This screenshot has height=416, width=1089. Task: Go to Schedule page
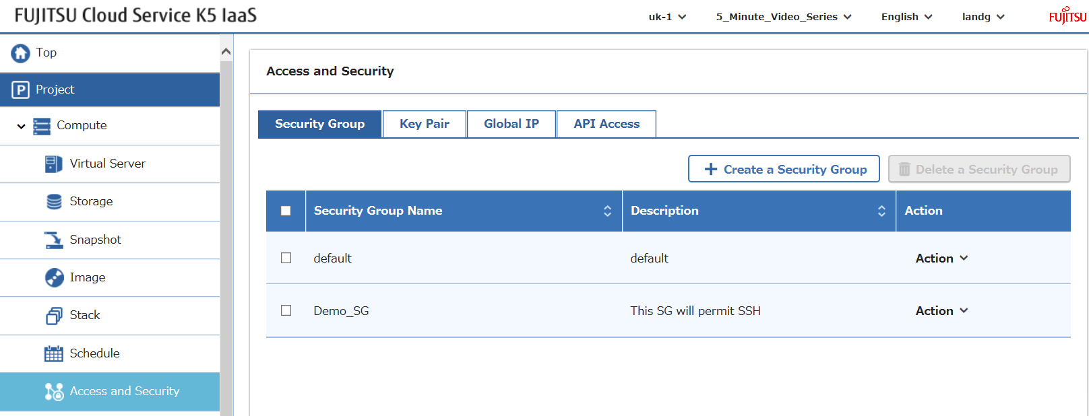pos(110,353)
